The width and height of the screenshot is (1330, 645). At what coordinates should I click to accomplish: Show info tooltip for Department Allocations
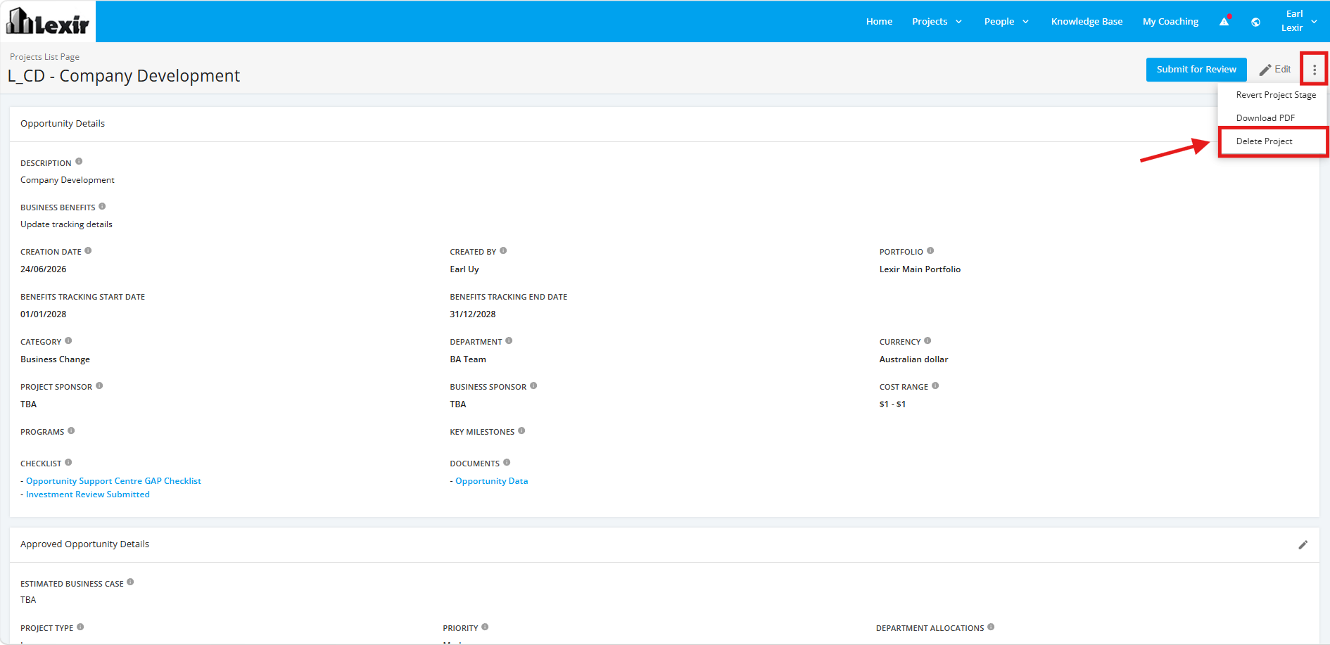(991, 627)
